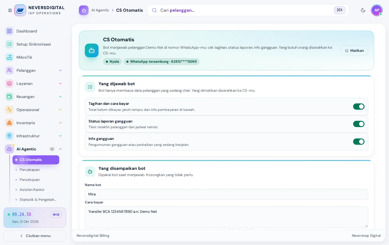Click the Inventaris boxes icon
The width and height of the screenshot is (389, 245).
pos(9,123)
